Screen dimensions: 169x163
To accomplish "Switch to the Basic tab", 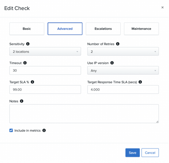I will point(27,29).
